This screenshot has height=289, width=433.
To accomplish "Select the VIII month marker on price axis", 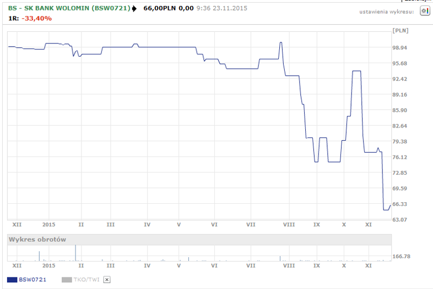I will (x=288, y=225).
